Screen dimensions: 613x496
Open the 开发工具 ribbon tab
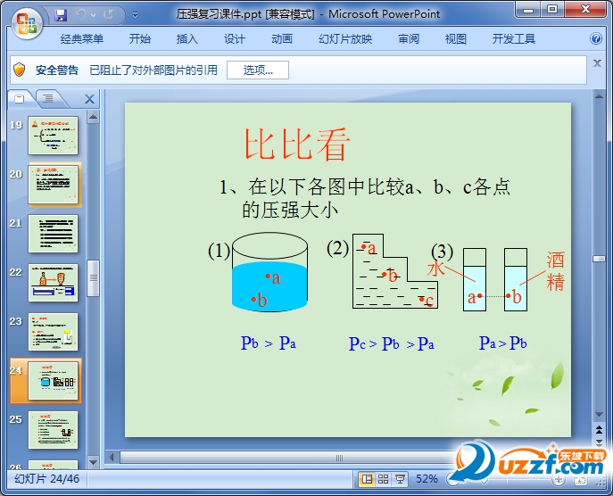[513, 38]
